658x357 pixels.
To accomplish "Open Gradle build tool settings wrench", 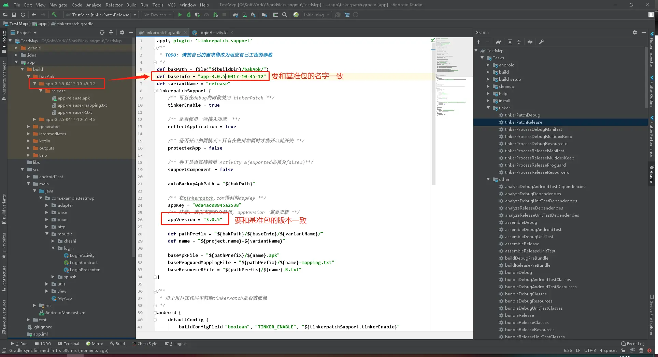I will click(x=541, y=42).
